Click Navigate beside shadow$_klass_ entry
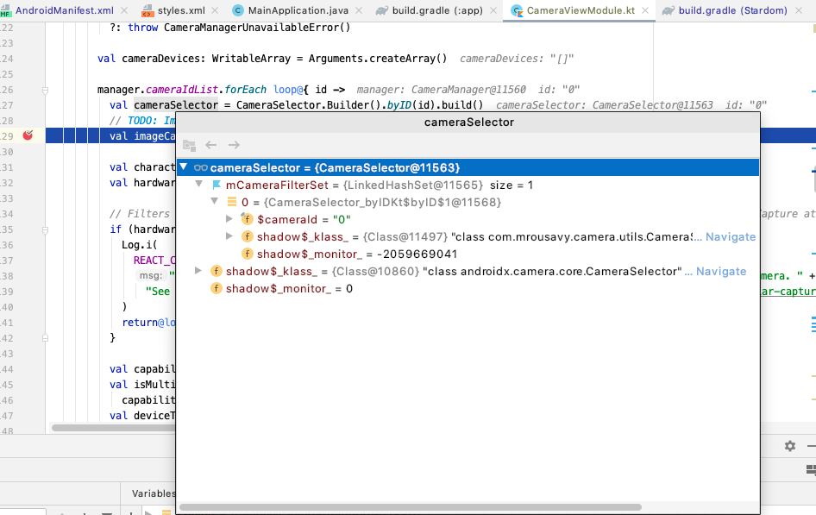The image size is (816, 515). point(729,236)
